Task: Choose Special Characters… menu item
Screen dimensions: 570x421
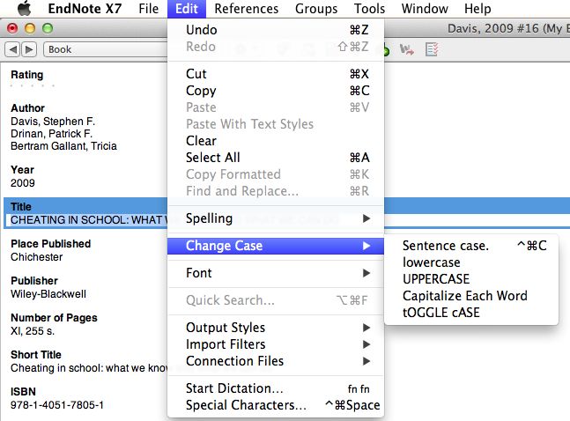Action: (x=276, y=405)
